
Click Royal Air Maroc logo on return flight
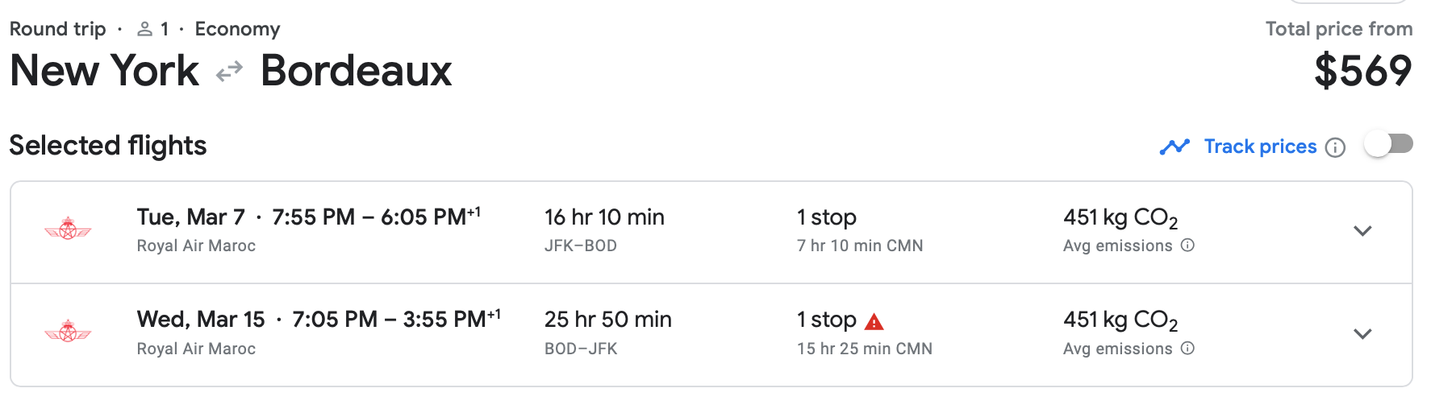(68, 332)
